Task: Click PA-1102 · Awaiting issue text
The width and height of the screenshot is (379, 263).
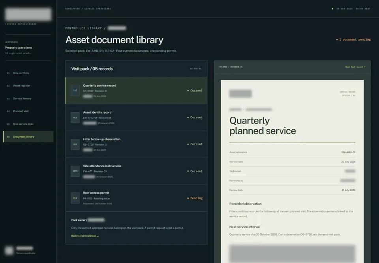Action: (x=96, y=198)
